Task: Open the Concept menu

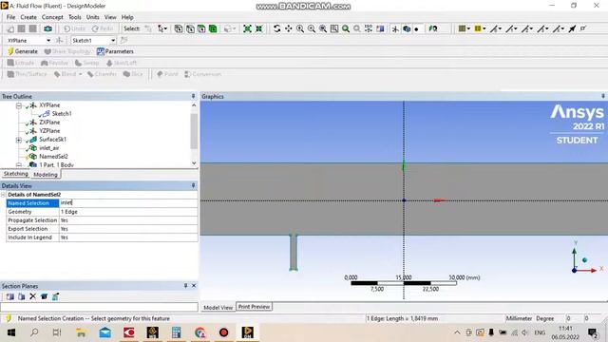Action: [x=52, y=17]
